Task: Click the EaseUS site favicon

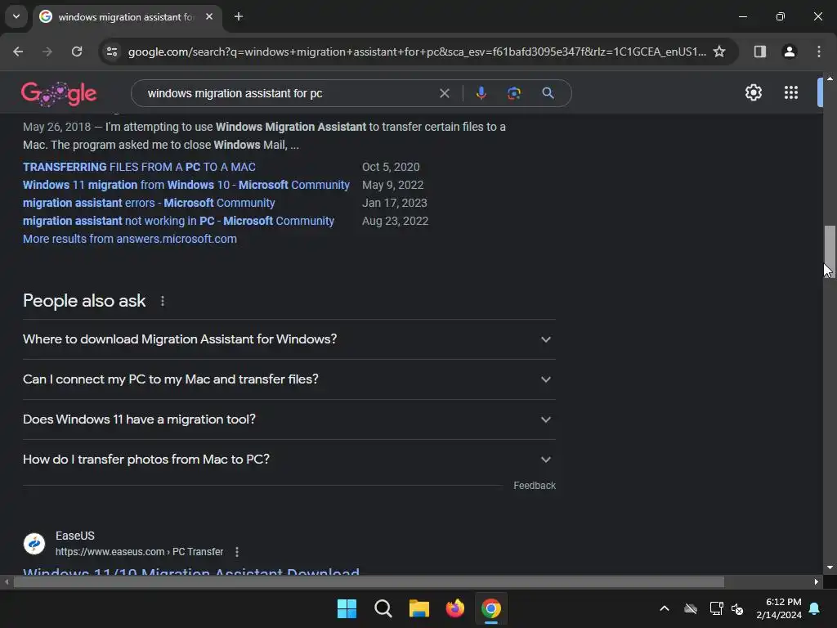Action: click(34, 544)
